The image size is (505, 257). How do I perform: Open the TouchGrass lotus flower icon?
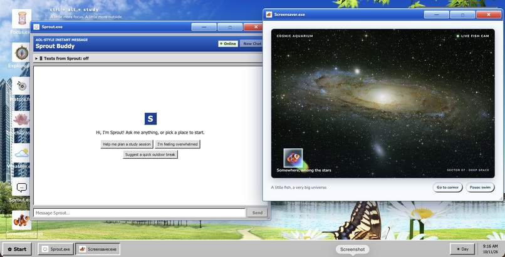(21, 119)
